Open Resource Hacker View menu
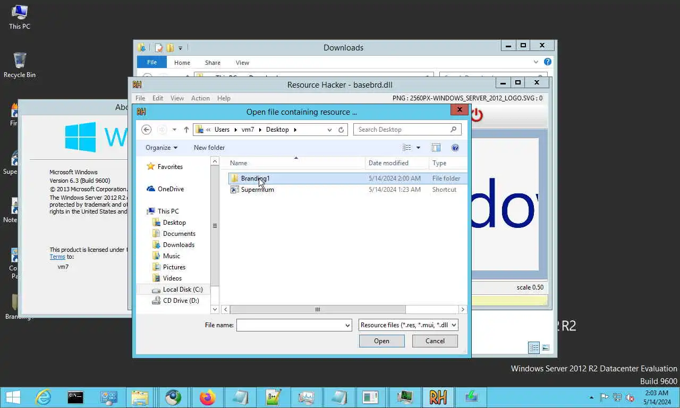 pyautogui.click(x=177, y=98)
